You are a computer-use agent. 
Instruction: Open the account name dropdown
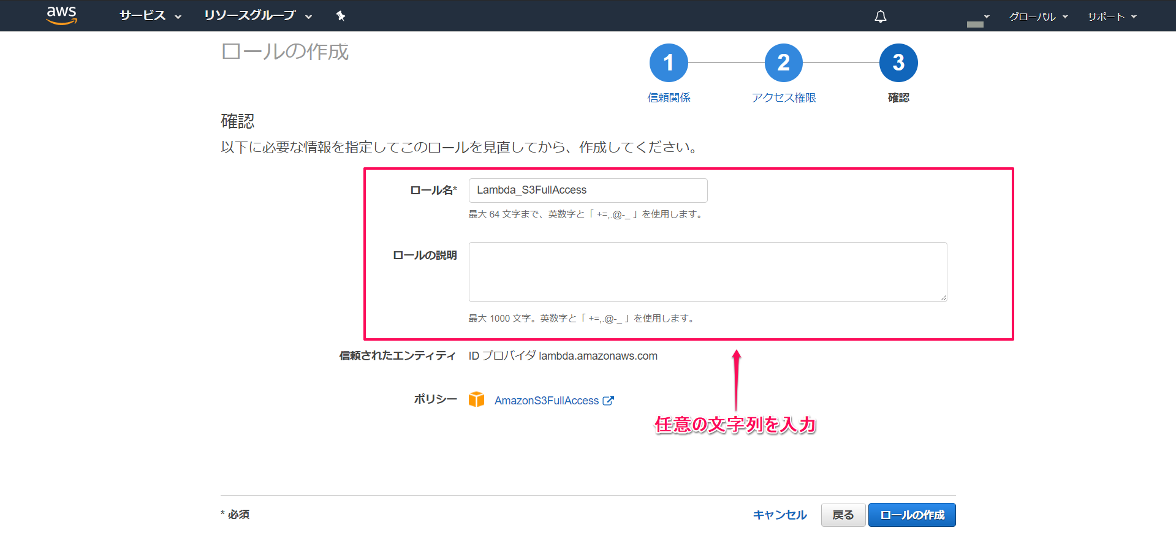click(x=978, y=20)
